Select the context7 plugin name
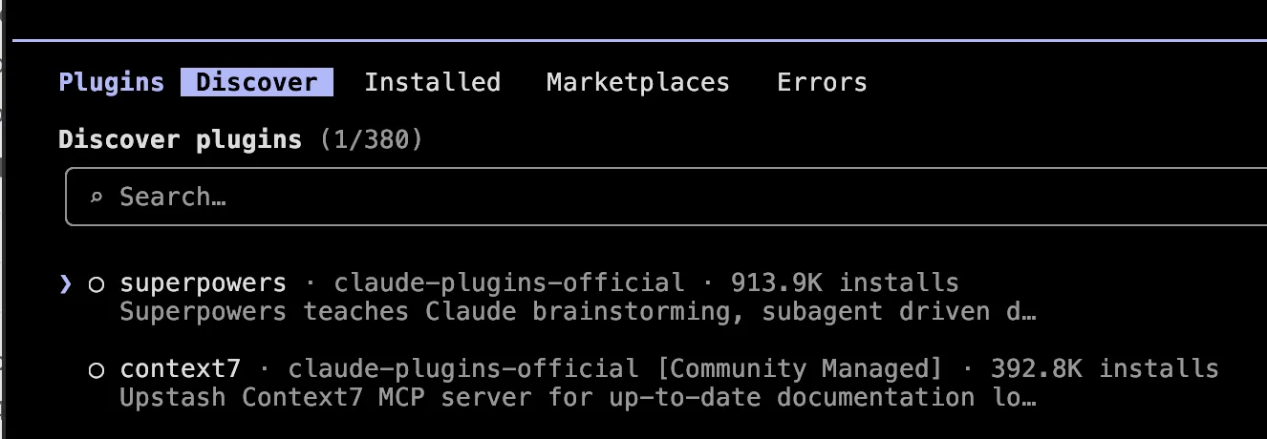 coord(180,368)
